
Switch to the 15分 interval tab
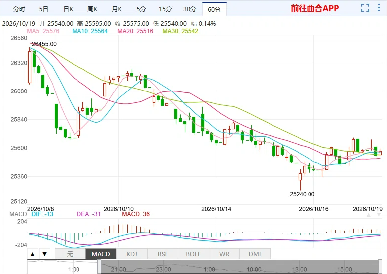(165, 9)
